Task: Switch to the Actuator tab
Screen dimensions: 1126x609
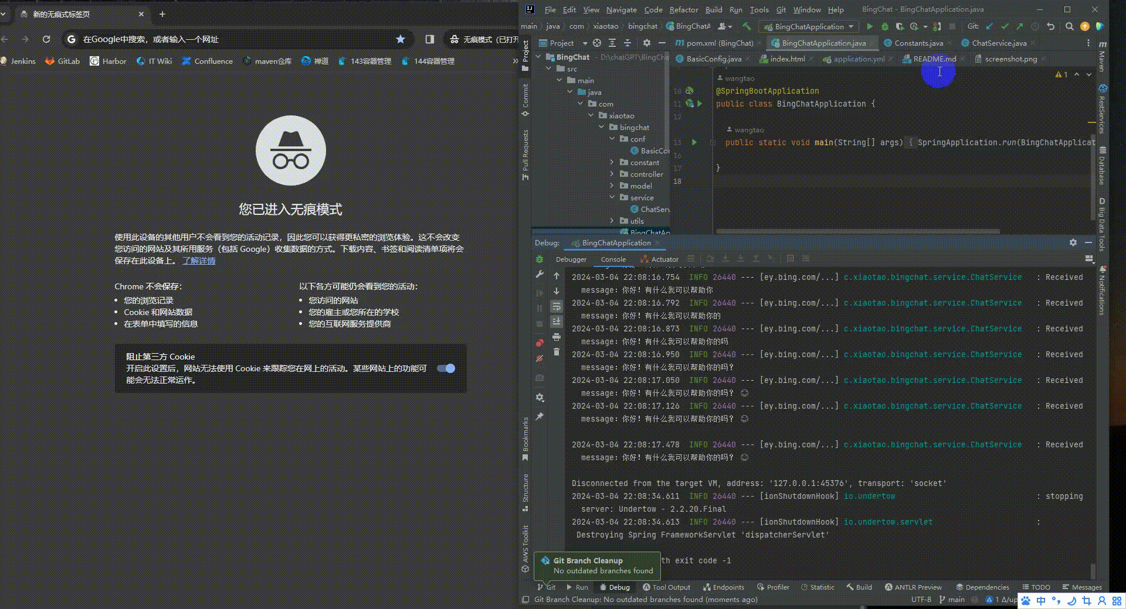Action: (659, 259)
